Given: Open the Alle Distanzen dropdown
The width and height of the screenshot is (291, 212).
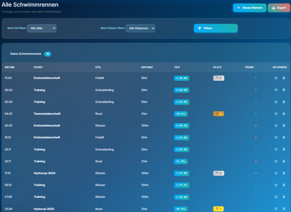Looking at the screenshot, I should pyautogui.click(x=140, y=28).
